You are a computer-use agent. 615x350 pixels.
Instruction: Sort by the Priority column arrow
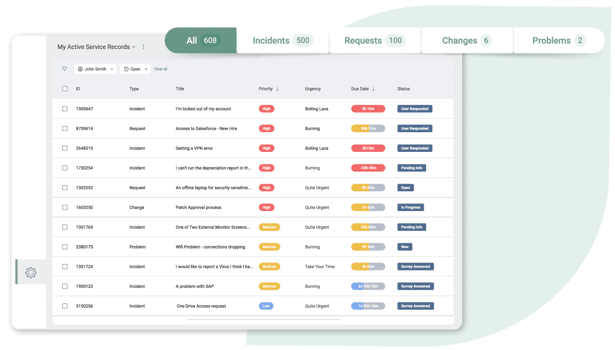[277, 88]
